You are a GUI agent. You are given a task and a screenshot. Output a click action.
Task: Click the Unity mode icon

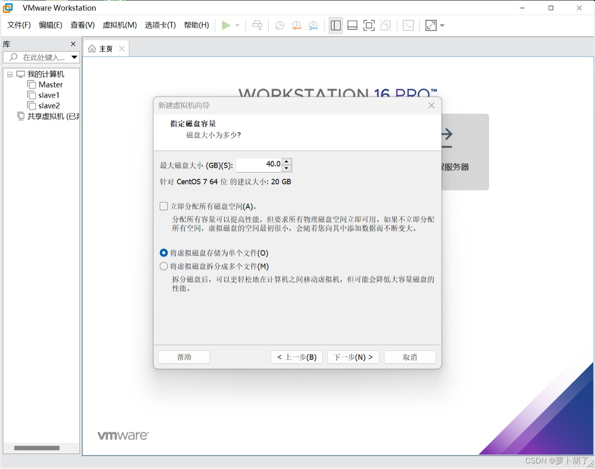click(x=386, y=26)
